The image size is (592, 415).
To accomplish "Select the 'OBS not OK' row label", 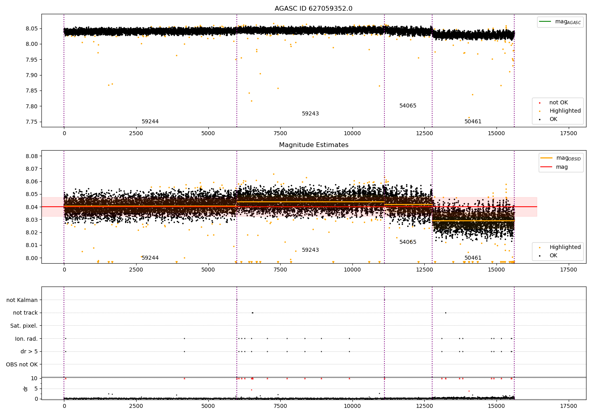I will (x=22, y=364).
